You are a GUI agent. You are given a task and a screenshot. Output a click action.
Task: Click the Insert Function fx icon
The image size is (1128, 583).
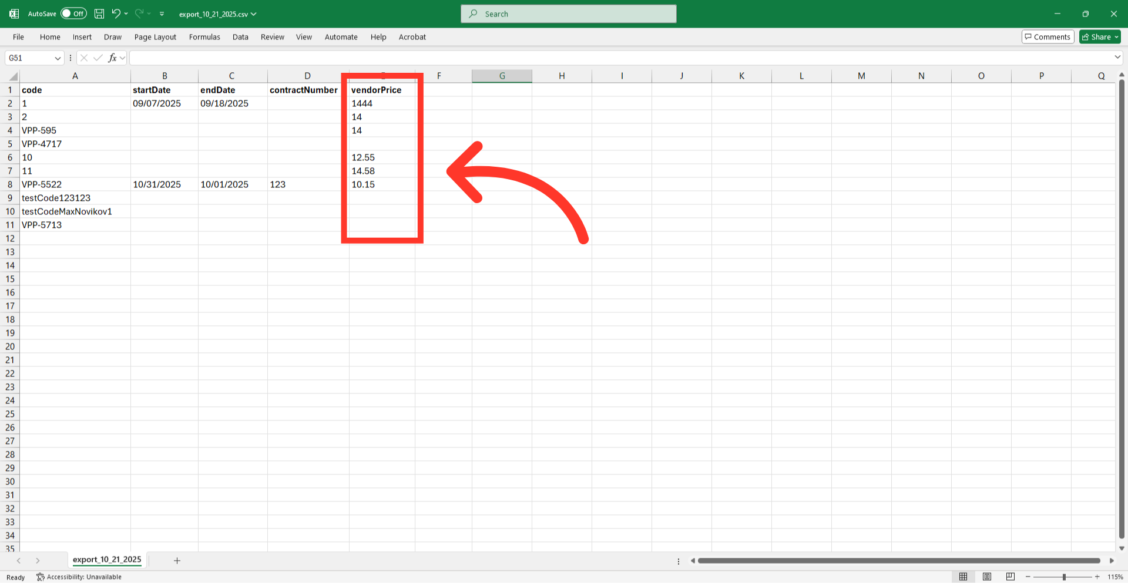point(112,58)
